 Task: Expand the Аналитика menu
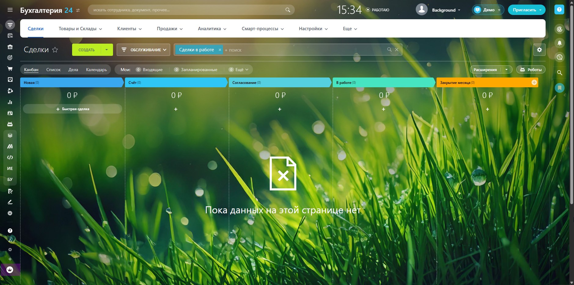(x=212, y=29)
